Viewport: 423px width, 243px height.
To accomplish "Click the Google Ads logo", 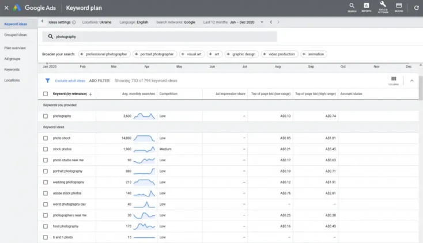I will 17,7.
